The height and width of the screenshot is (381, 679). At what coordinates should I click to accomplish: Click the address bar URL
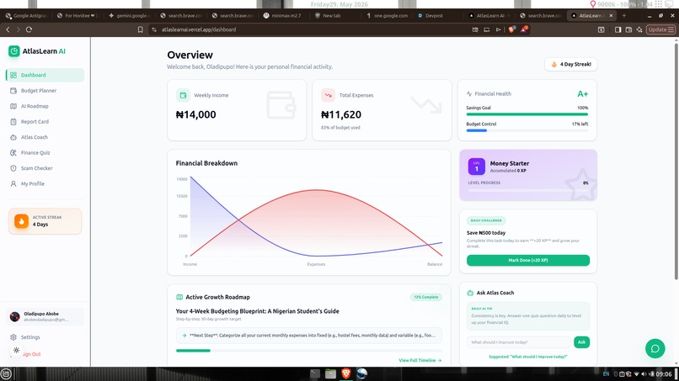click(199, 29)
